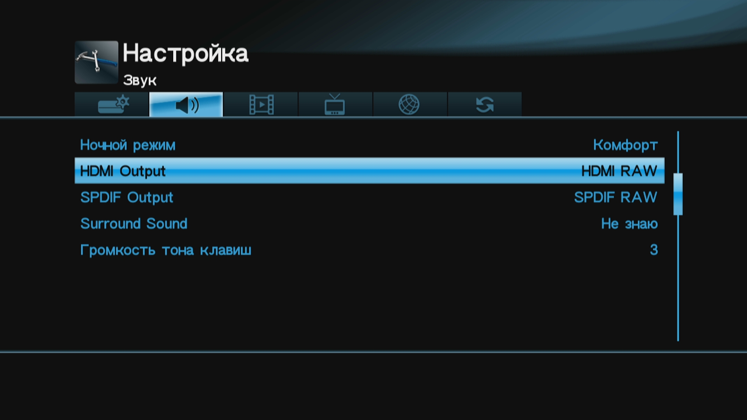Change the Не знаю surround value
This screenshot has height=420, width=747.
pos(629,224)
